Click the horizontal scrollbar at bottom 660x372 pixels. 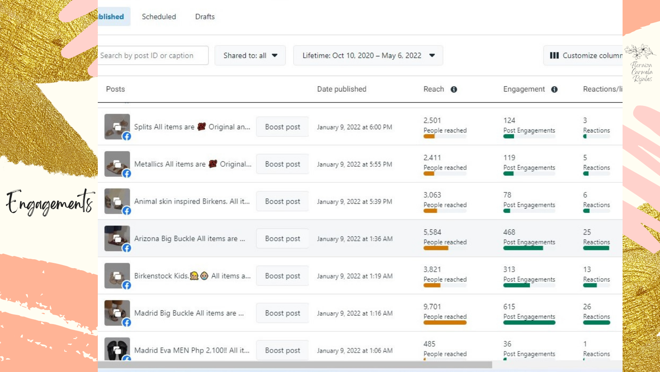[x=295, y=365]
